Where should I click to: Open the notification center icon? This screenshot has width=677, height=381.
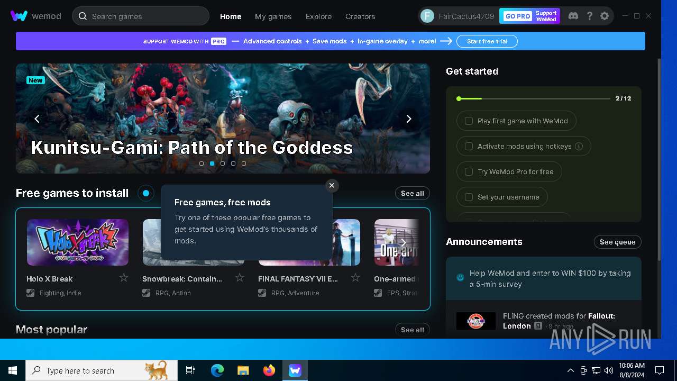pos(660,370)
